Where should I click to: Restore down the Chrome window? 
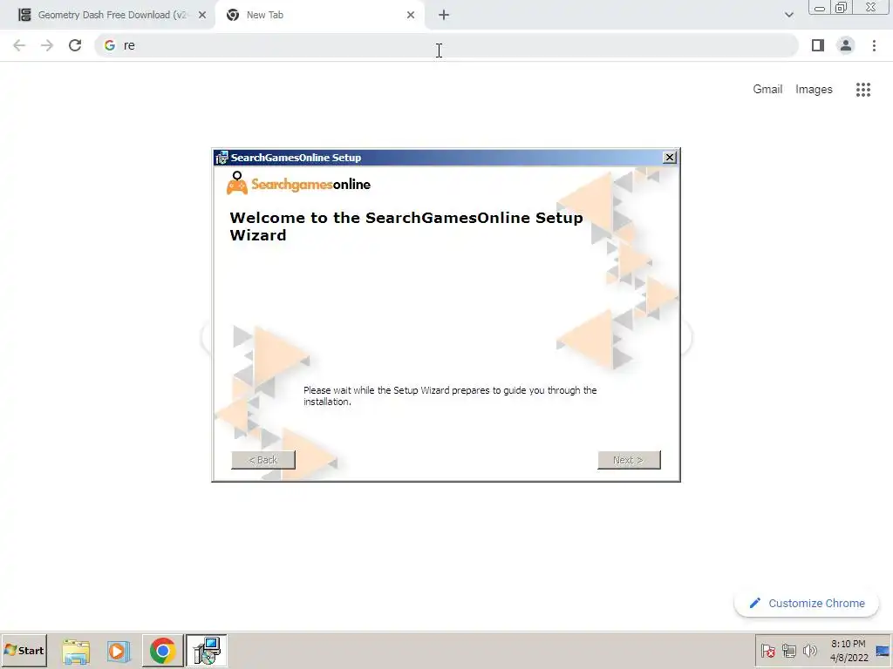841,8
